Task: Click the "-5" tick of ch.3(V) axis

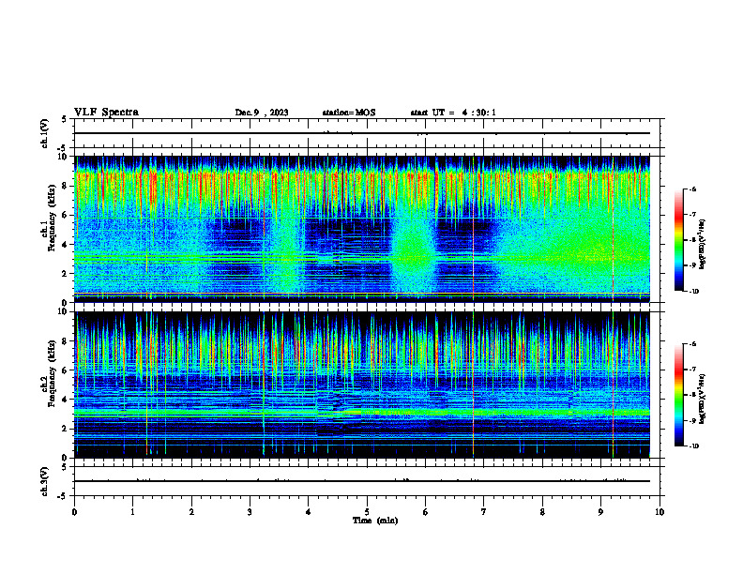Action: 63,496
